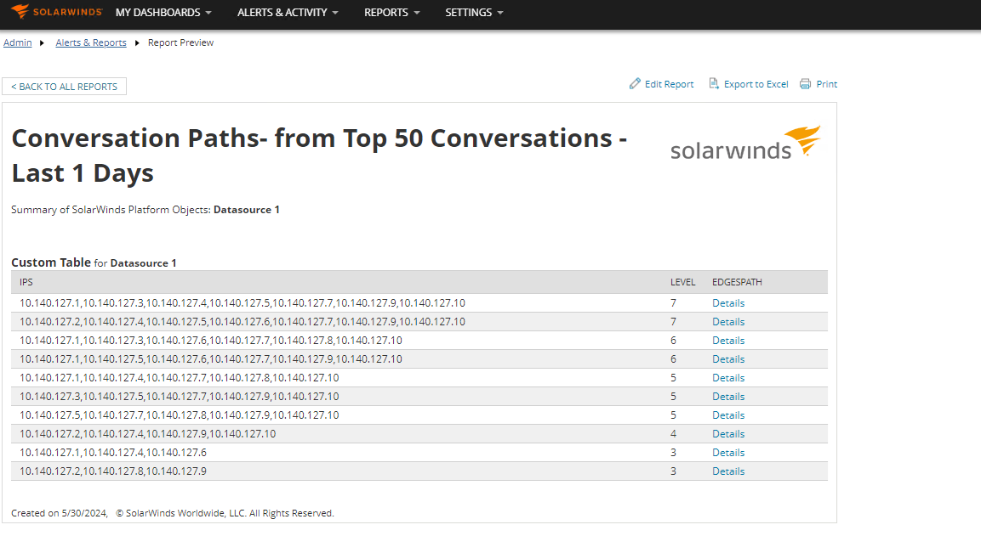The image size is (981, 536).
Task: Select IPs row starting 10.140.127.3,10.140.127.5
Action: pyautogui.click(x=179, y=396)
